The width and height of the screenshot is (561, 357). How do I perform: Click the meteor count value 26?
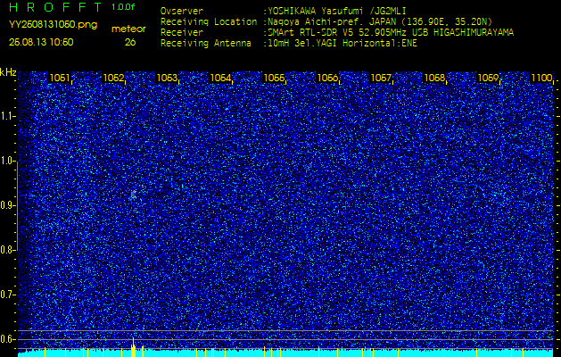[x=130, y=42]
